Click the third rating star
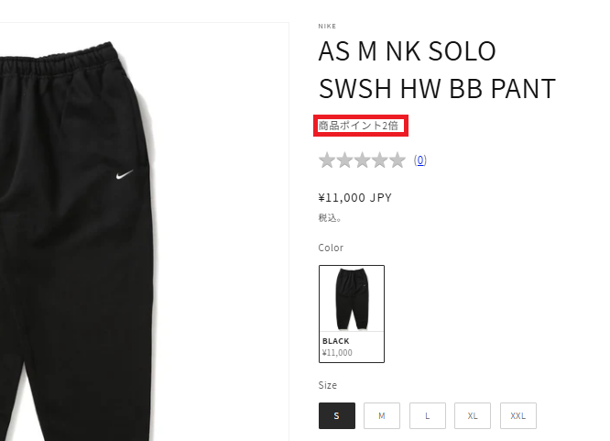This screenshot has width=610, height=441. 362,160
